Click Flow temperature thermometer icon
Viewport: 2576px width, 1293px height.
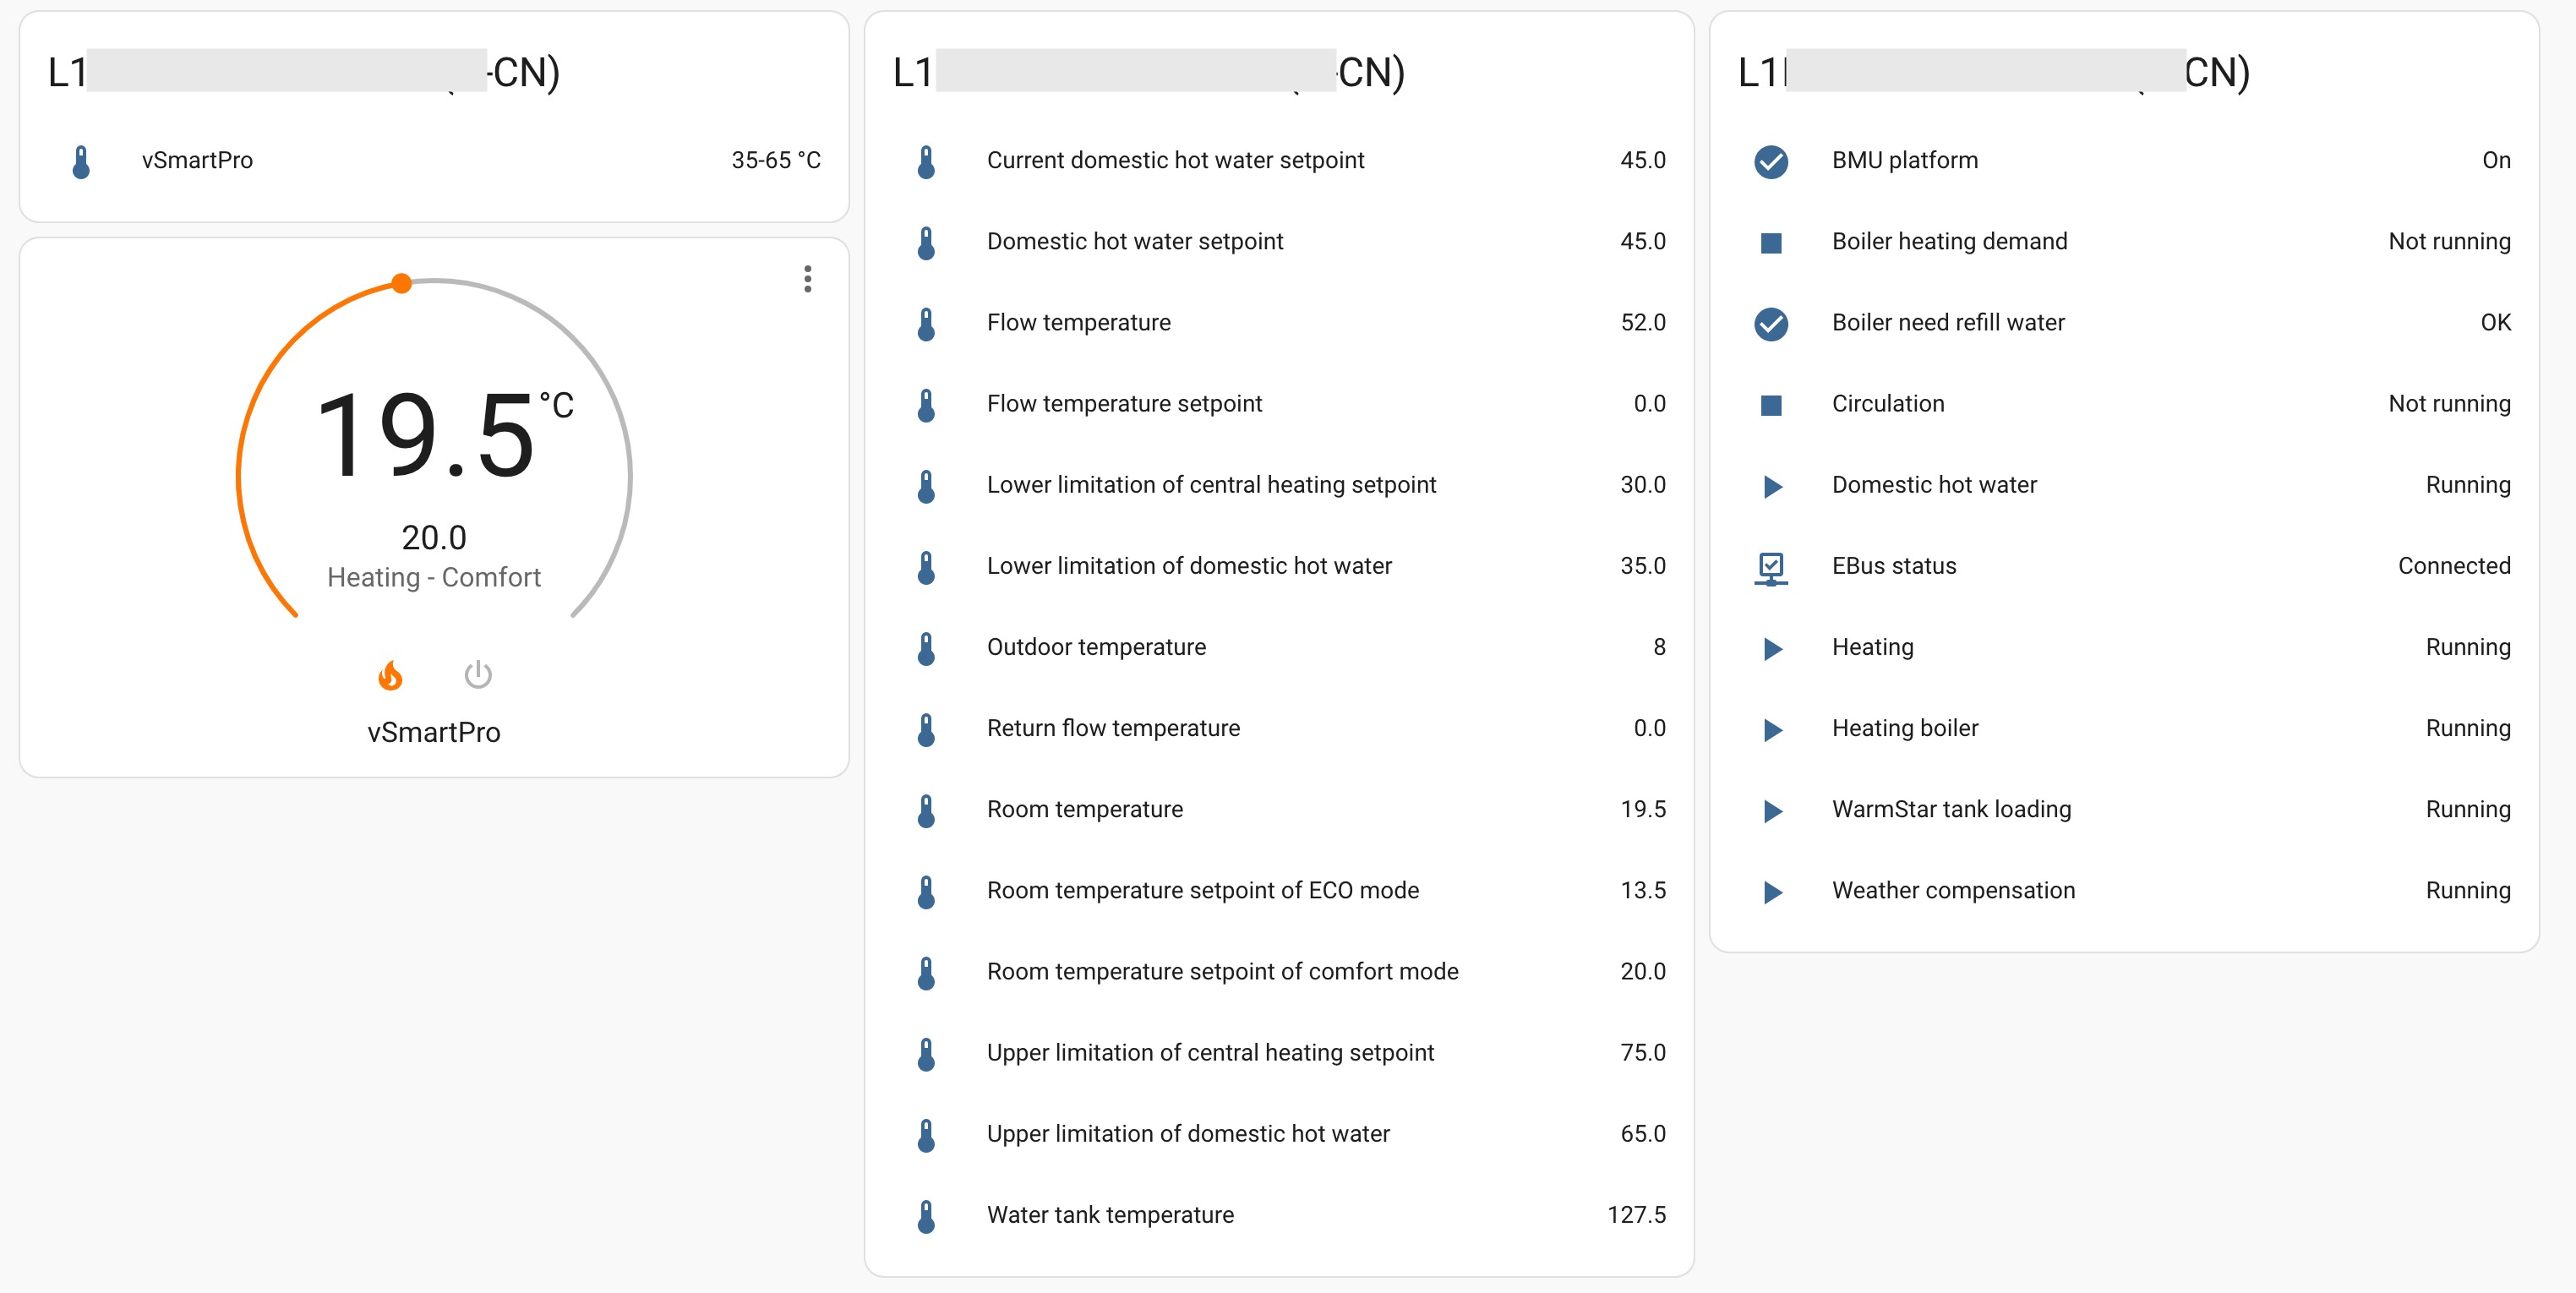point(926,323)
